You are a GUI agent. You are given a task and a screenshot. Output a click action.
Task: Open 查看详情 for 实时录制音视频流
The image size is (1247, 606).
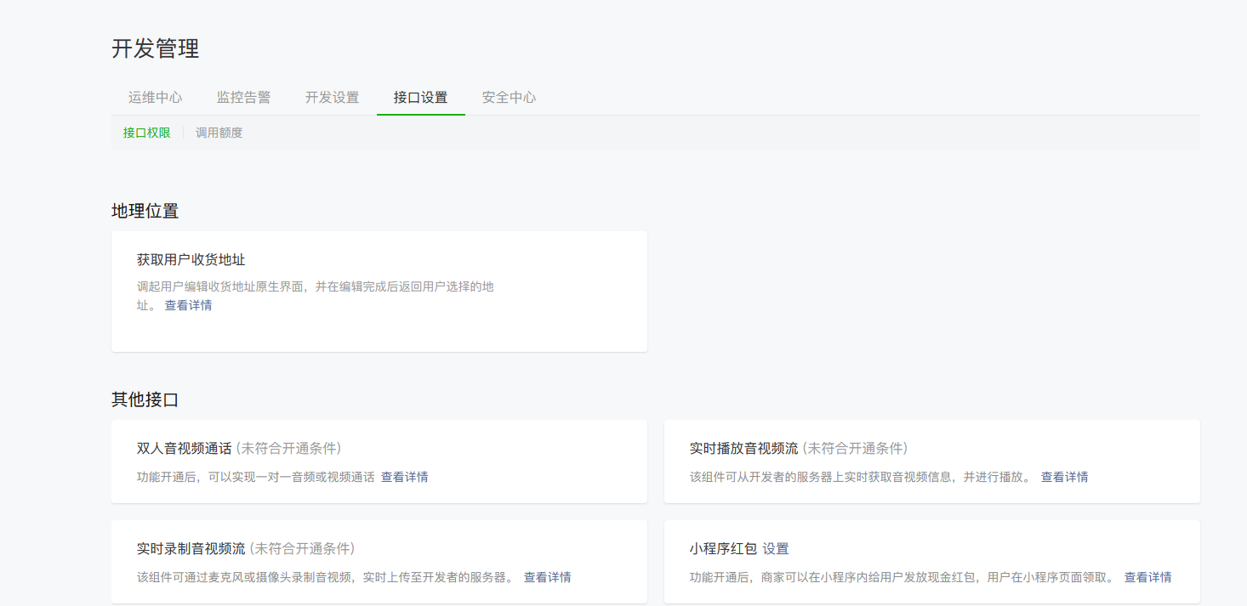548,577
